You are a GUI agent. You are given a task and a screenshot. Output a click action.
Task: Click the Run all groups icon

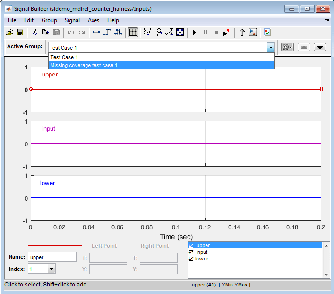(x=228, y=33)
